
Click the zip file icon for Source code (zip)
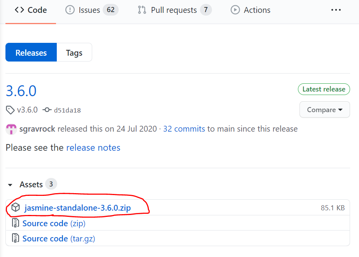pos(15,223)
